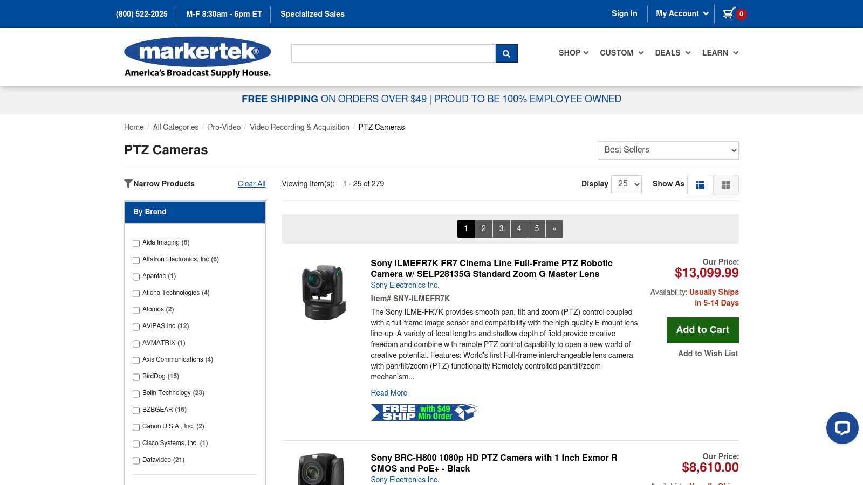
Task: Check the Atlona Technologies brand filter
Action: 136,294
